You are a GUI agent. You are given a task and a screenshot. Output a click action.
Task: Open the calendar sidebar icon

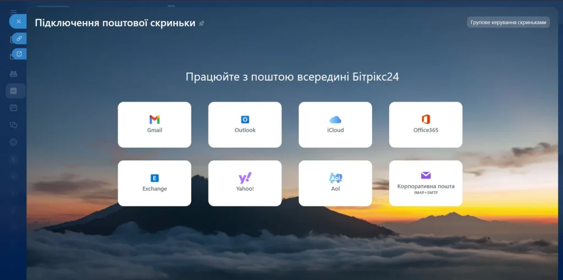coord(13,108)
